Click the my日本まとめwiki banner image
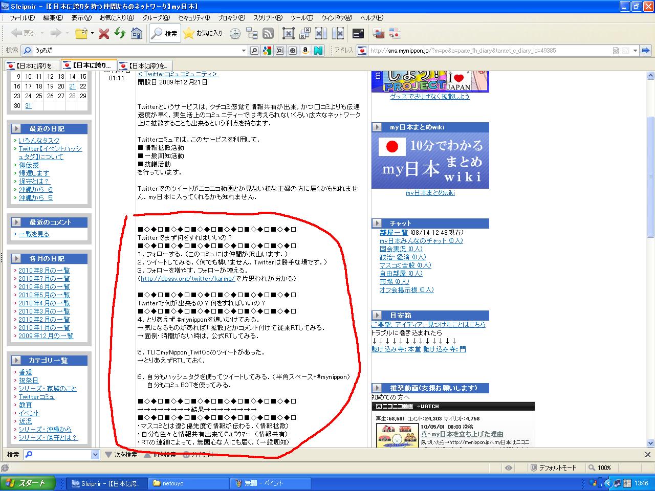Image resolution: width=655 pixels, height=491 pixels. (x=430, y=161)
